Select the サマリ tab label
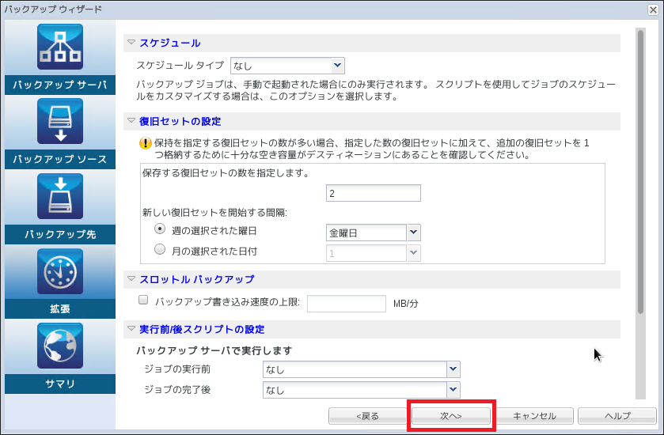This screenshot has width=664, height=435. [60, 384]
